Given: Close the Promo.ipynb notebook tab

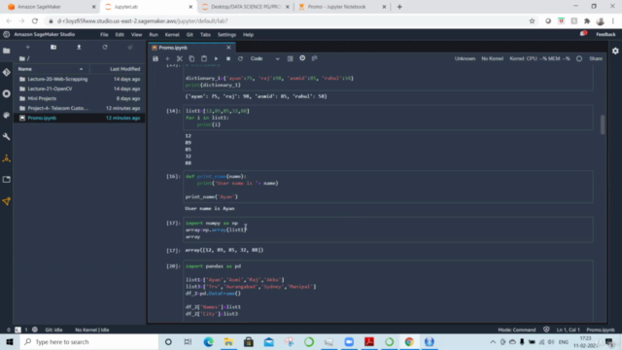Looking at the screenshot, I should (228, 48).
